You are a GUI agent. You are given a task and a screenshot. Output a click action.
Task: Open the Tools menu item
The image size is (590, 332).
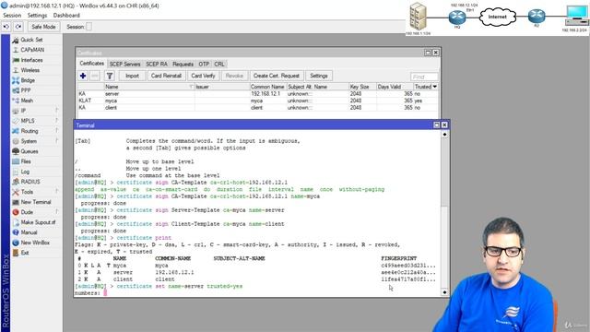[x=27, y=192]
